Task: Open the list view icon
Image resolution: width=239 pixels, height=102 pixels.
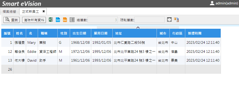Action: (x=72, y=20)
